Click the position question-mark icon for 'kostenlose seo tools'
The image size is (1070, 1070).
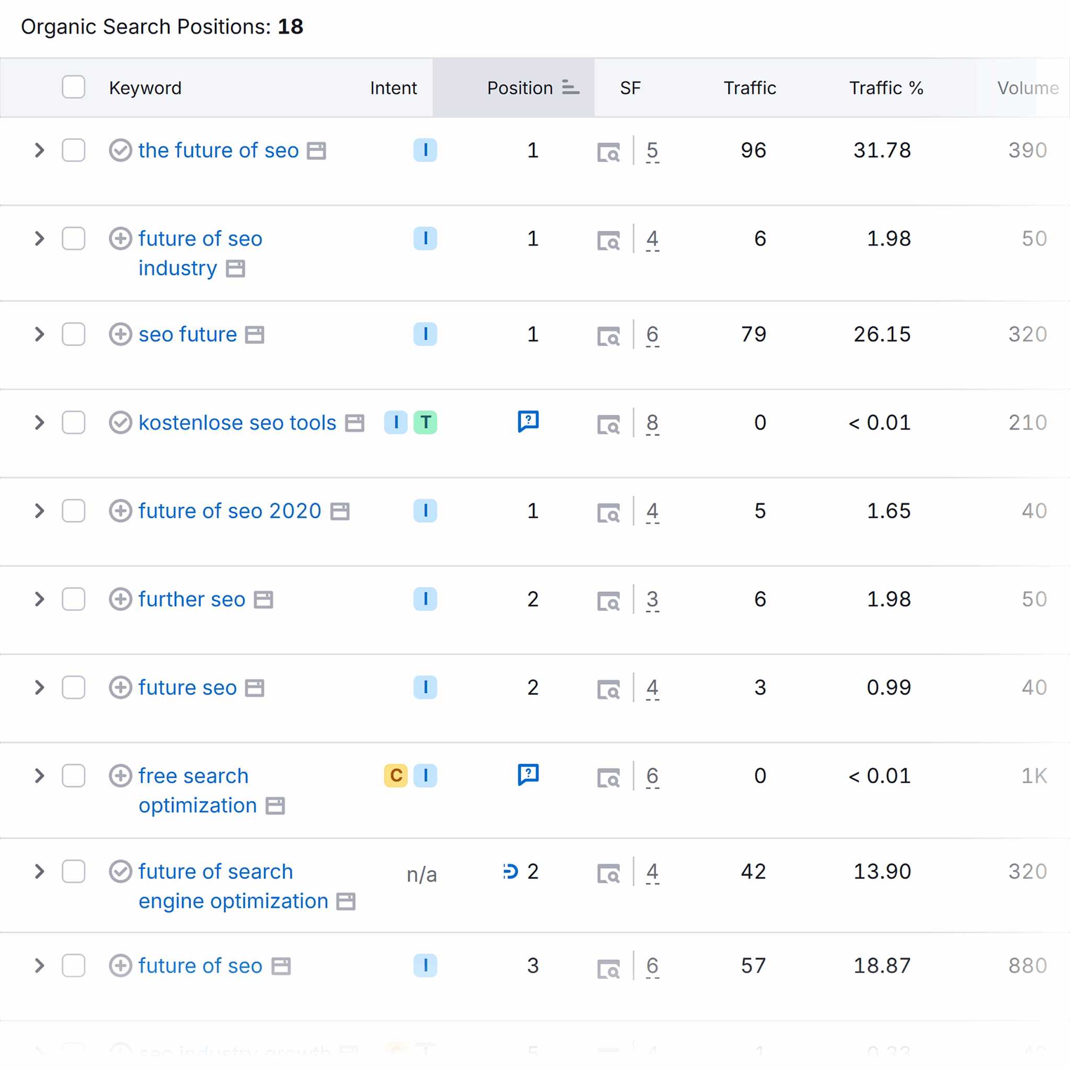pos(528,422)
